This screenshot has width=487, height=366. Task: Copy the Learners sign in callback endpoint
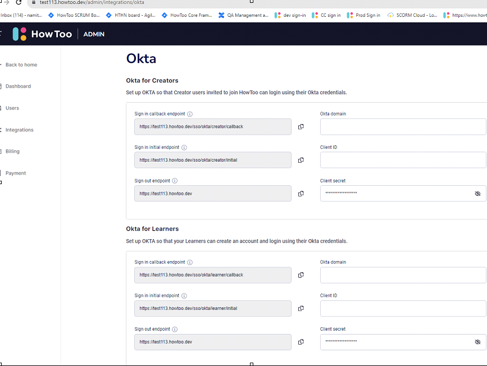(x=301, y=275)
